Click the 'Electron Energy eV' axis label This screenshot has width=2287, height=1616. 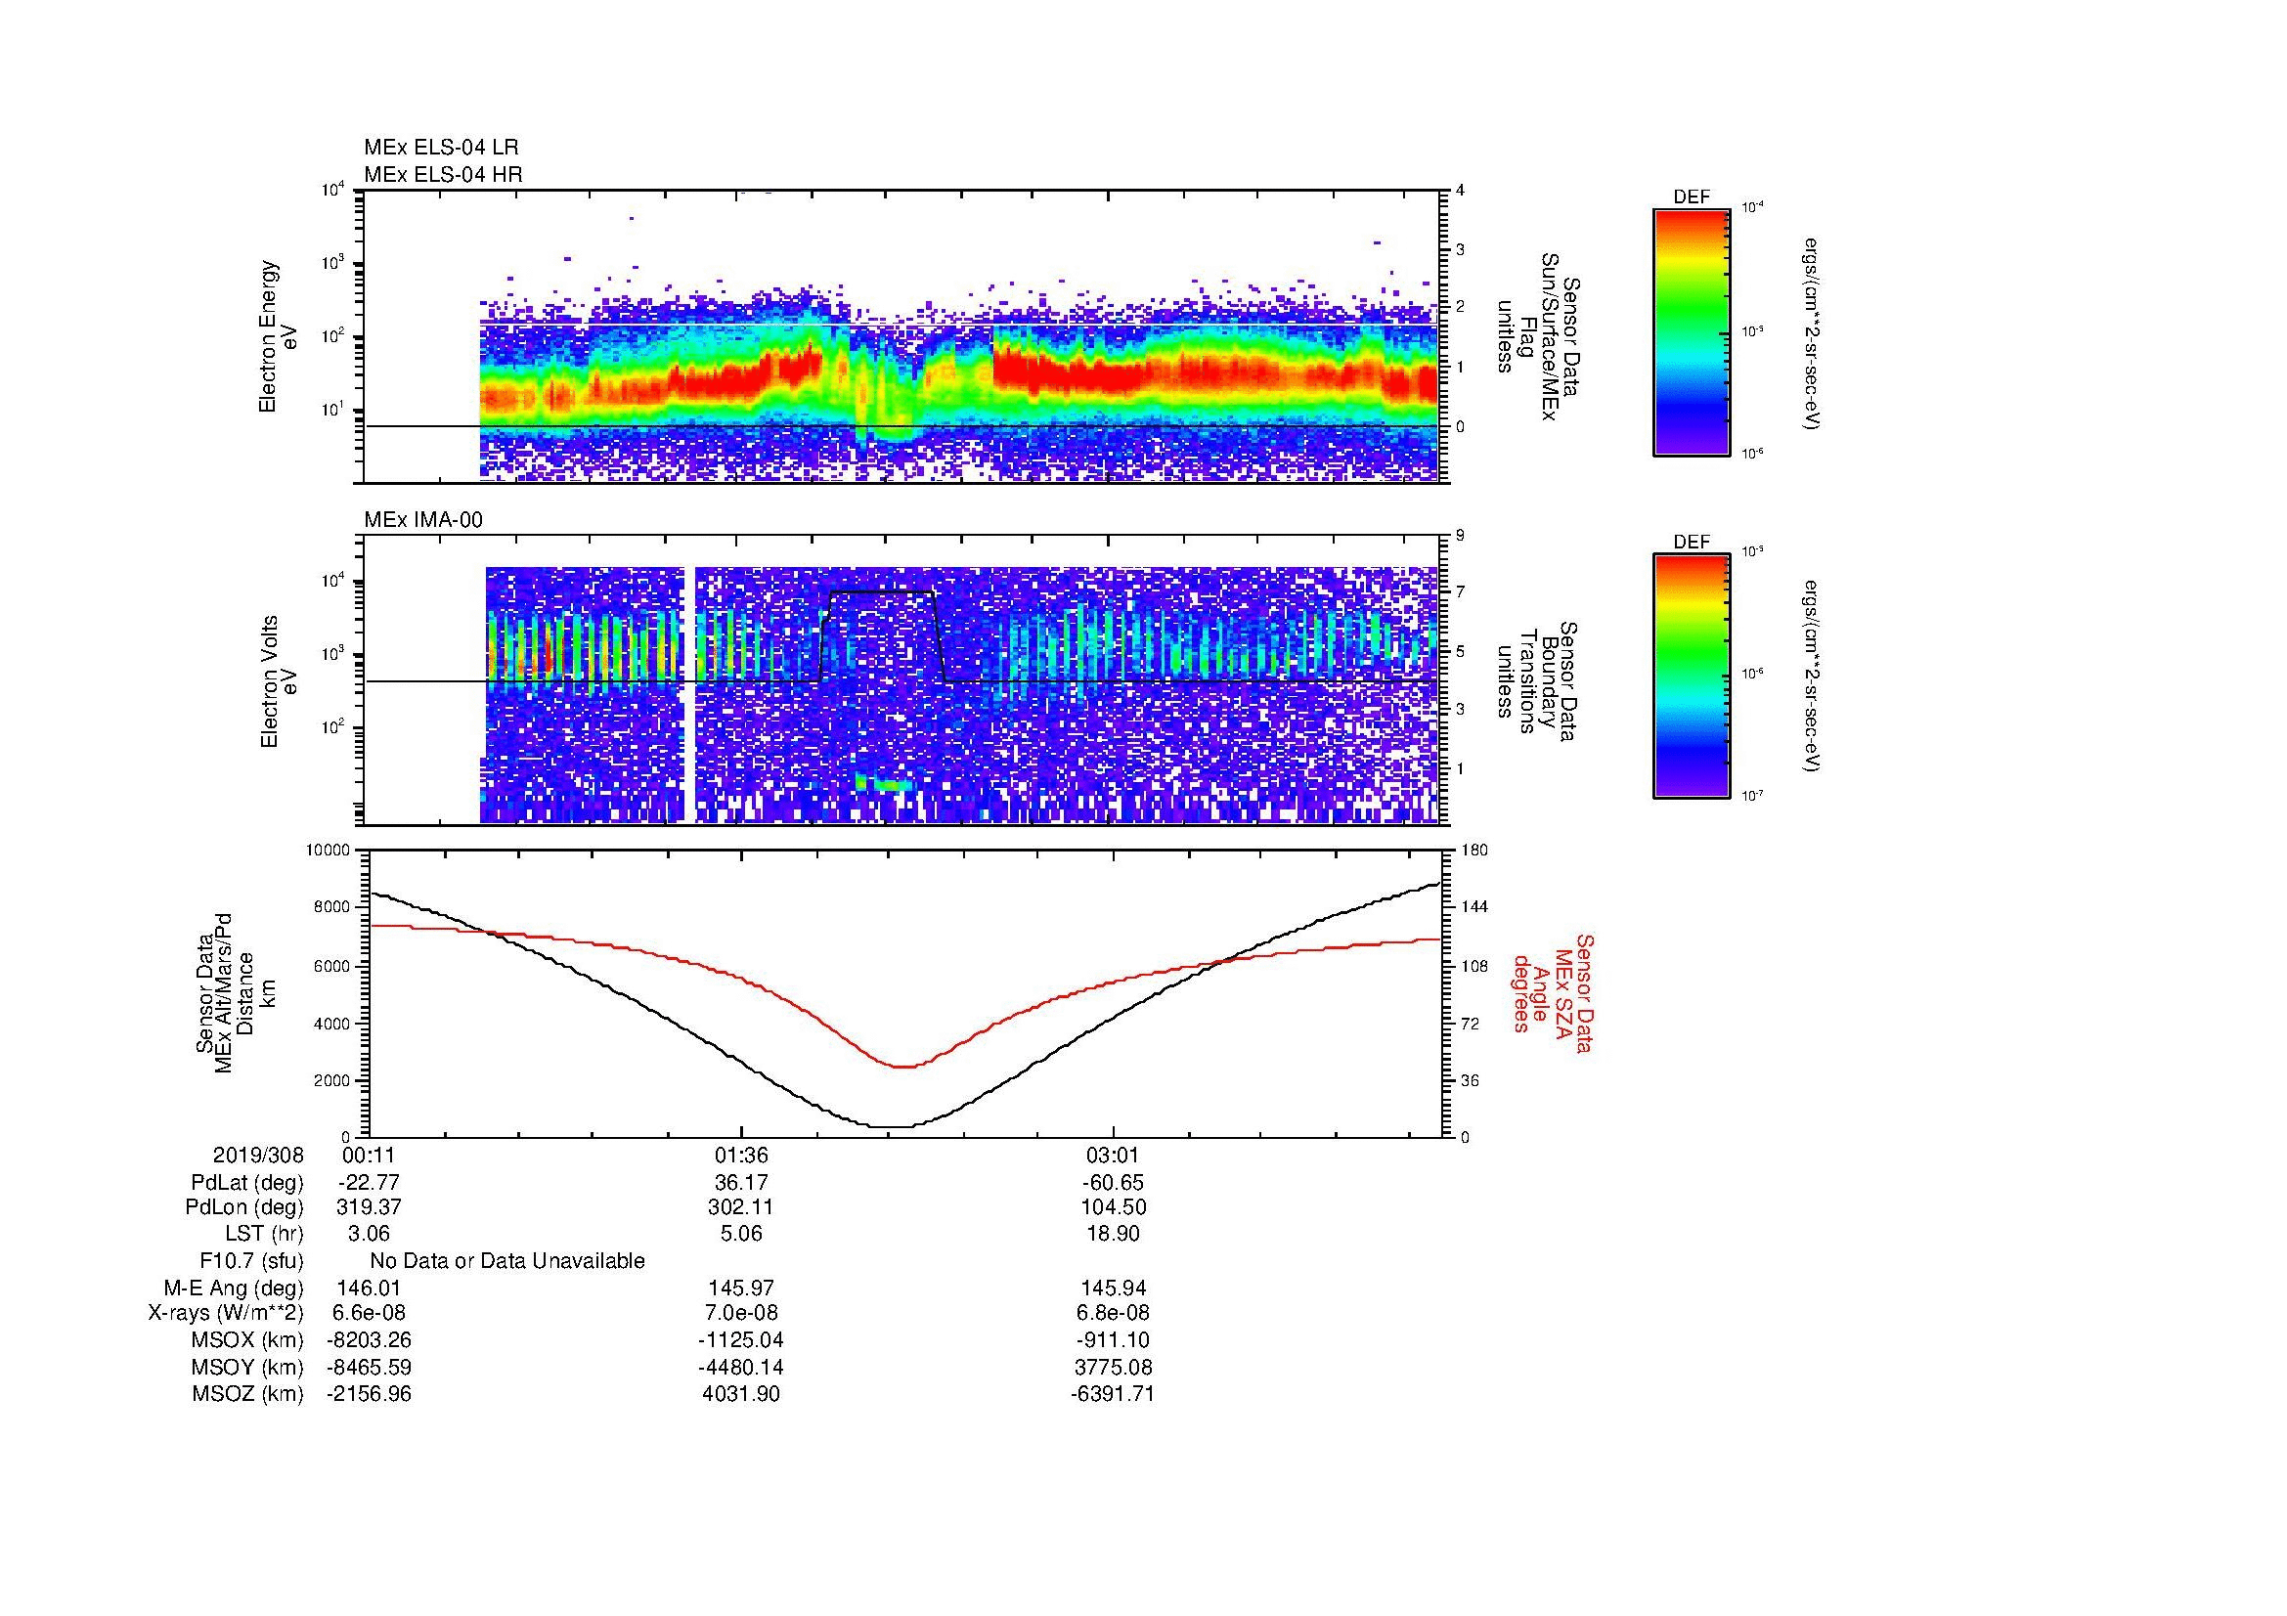279,336
